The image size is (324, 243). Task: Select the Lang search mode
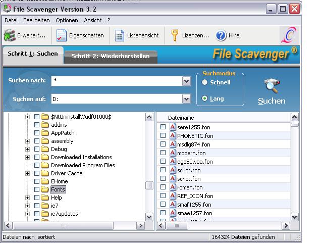(x=204, y=99)
